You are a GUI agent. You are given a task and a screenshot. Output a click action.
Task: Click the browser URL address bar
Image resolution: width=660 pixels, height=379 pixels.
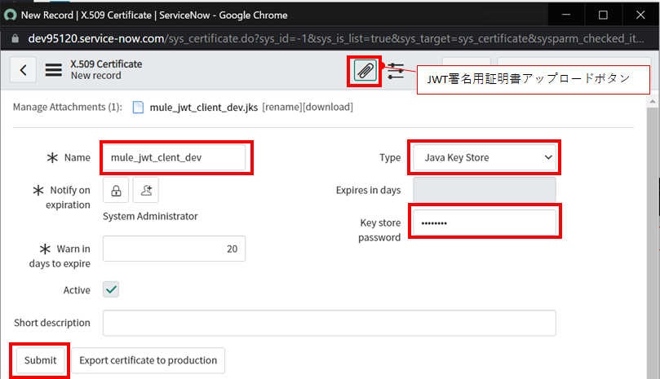326,38
